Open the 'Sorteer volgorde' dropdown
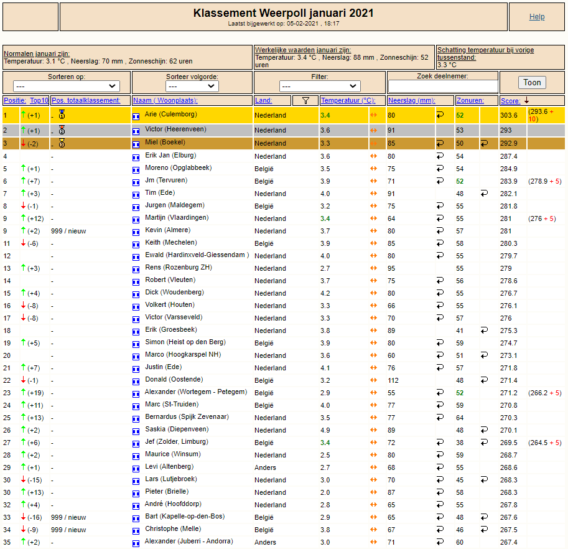The image size is (568, 549). pos(192,87)
